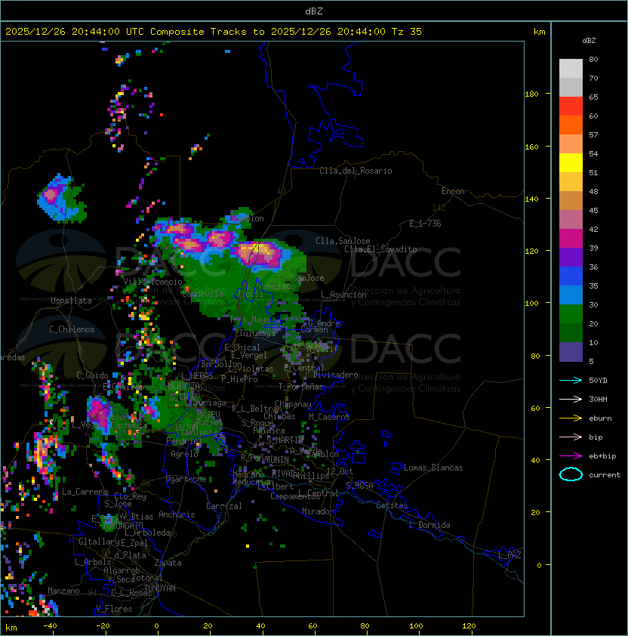Click the white 30HM track arrow in legend
The width and height of the screenshot is (628, 636).
(x=571, y=399)
